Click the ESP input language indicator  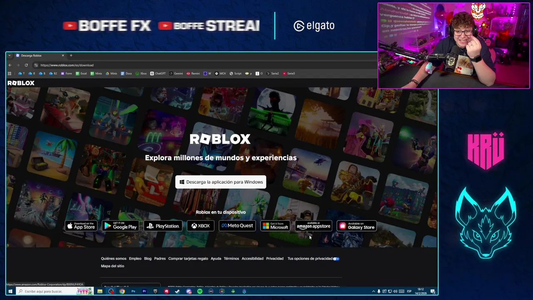pos(409,291)
